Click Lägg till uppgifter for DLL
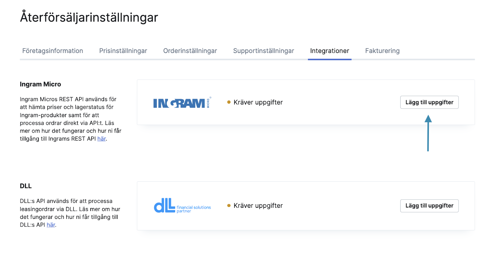Screen dimensions: 493x259 pyautogui.click(x=429, y=206)
